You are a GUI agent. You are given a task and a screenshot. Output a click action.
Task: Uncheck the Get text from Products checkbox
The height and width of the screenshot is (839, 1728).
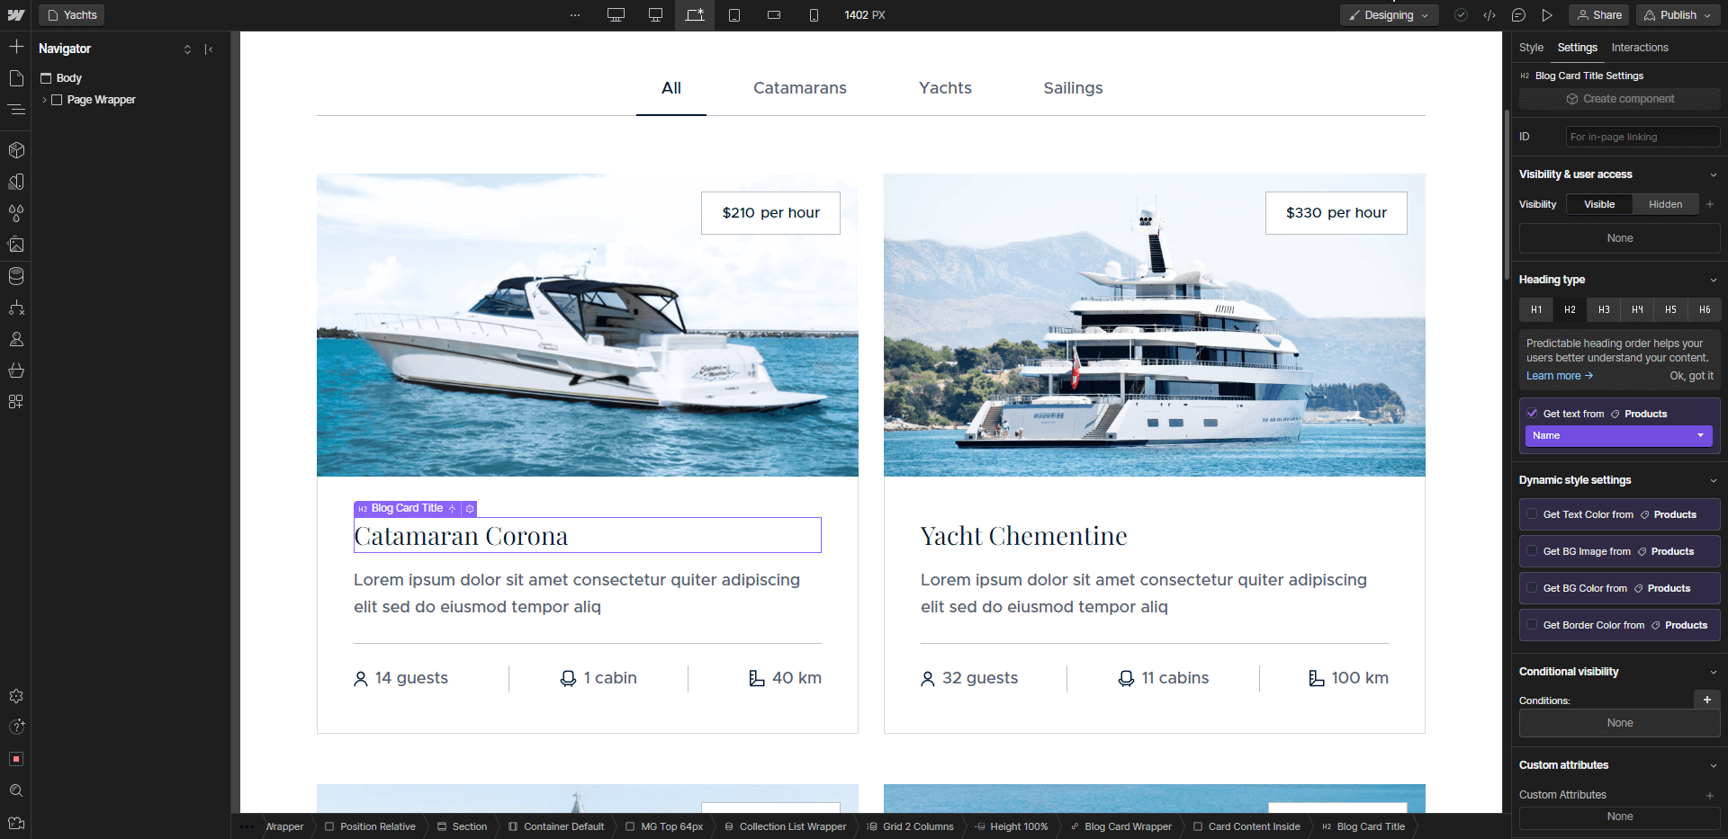[1533, 413]
